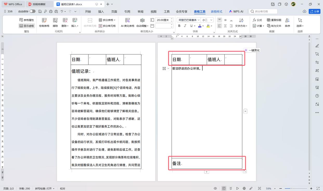Expand the font name dropdown
323x191 pixels.
click(x=199, y=20)
